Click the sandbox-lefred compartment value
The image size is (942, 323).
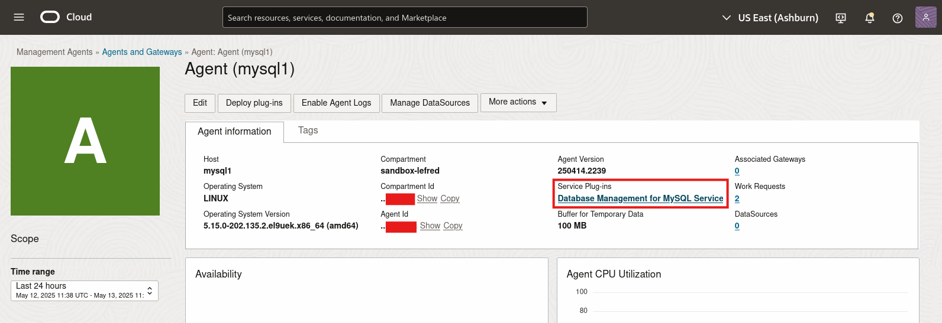[x=410, y=171]
